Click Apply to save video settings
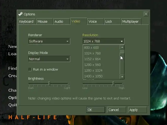This screenshot has height=125, width=167. 138,110
